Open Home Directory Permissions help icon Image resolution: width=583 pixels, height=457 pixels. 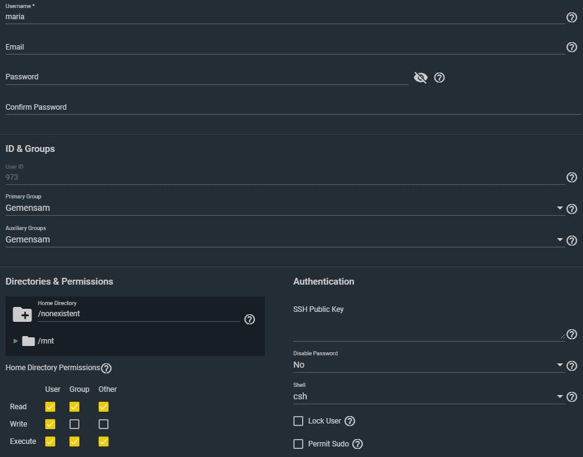tap(106, 368)
